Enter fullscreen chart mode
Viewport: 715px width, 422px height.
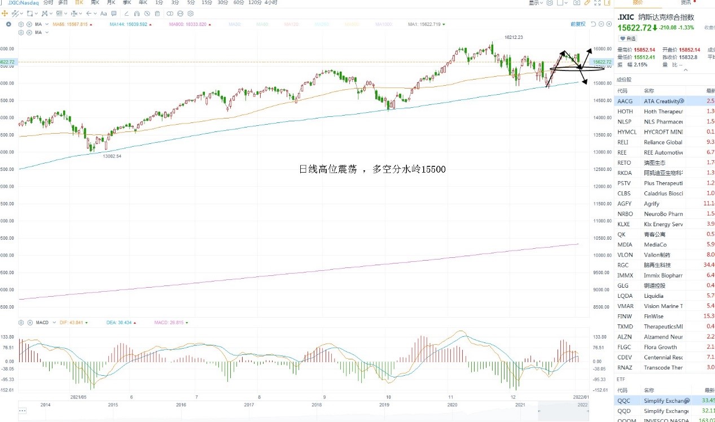click(x=597, y=3)
